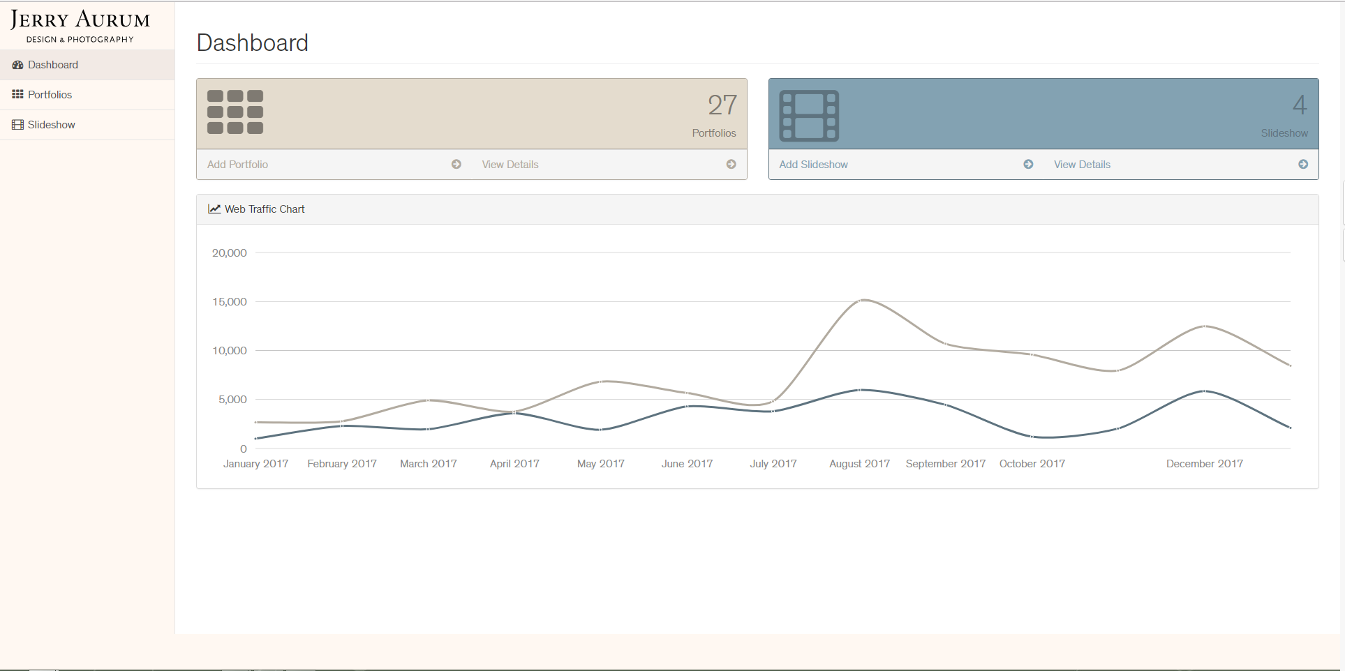Image resolution: width=1345 pixels, height=671 pixels.
Task: Click arrow icon next to Add Portfolio
Action: pyautogui.click(x=456, y=165)
